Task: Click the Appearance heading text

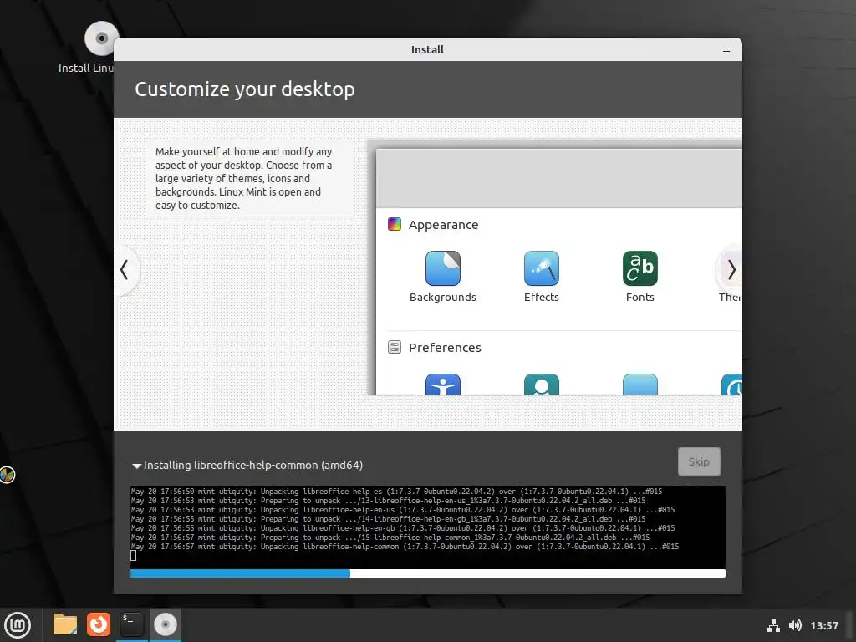Action: coord(443,225)
